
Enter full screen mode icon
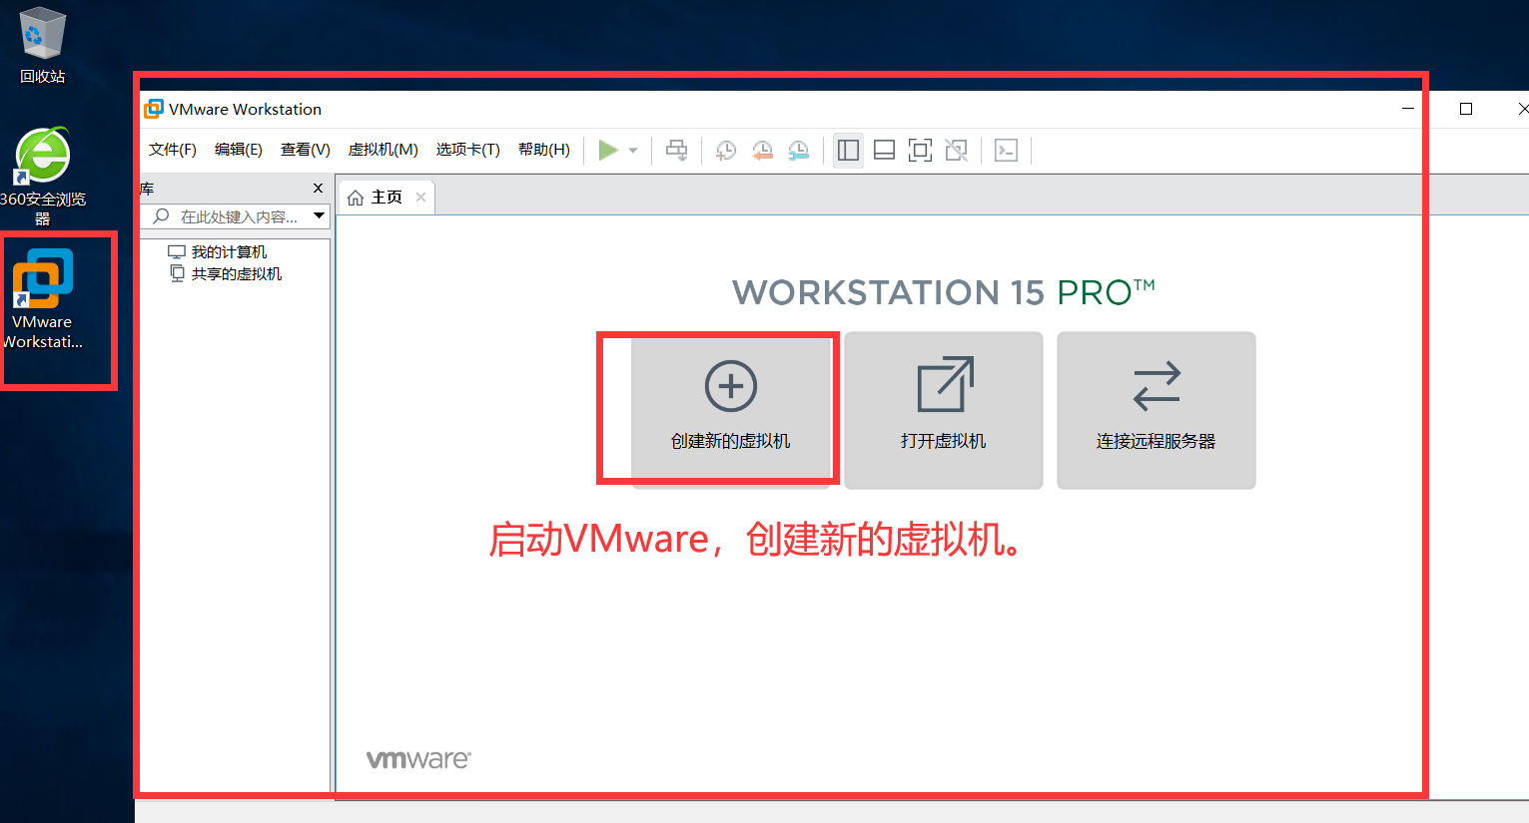920,150
